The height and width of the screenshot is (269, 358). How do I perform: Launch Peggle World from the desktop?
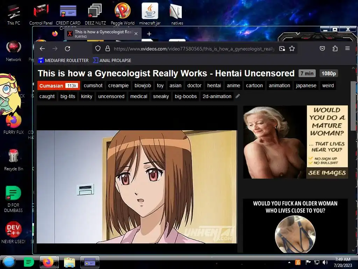(123, 15)
